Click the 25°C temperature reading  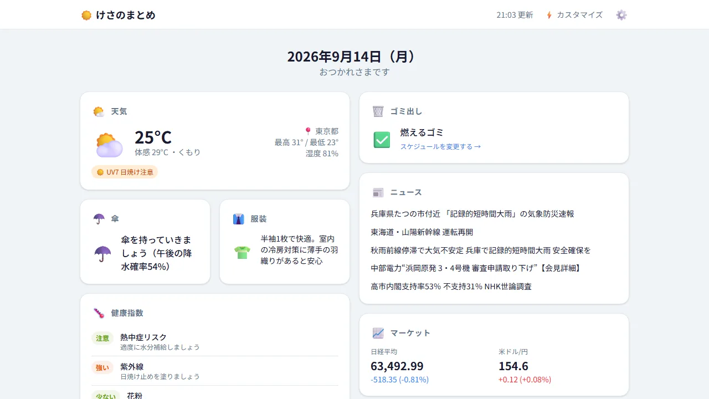click(x=153, y=137)
